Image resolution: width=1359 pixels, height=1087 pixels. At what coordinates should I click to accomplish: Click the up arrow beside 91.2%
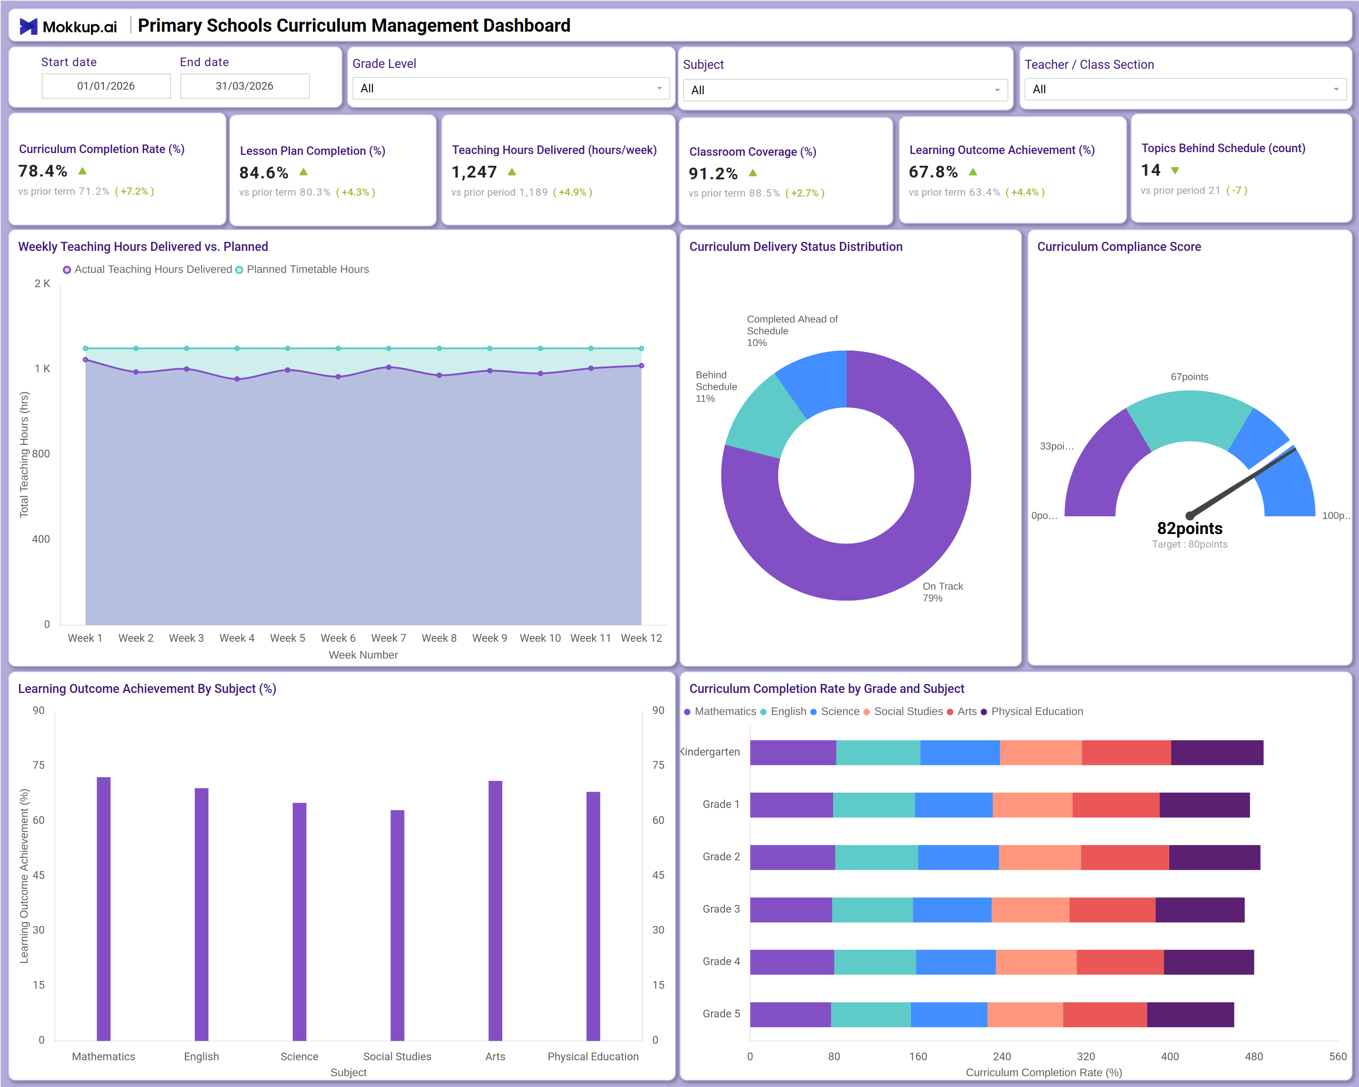(x=752, y=173)
